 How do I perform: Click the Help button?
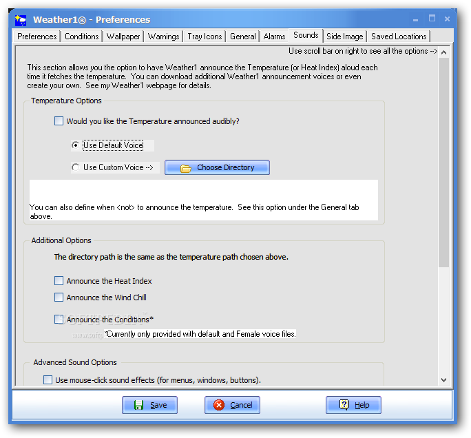pyautogui.click(x=353, y=405)
